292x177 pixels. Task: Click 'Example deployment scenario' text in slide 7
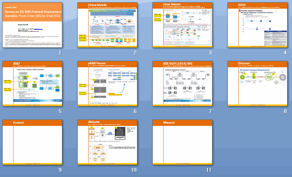(176, 70)
